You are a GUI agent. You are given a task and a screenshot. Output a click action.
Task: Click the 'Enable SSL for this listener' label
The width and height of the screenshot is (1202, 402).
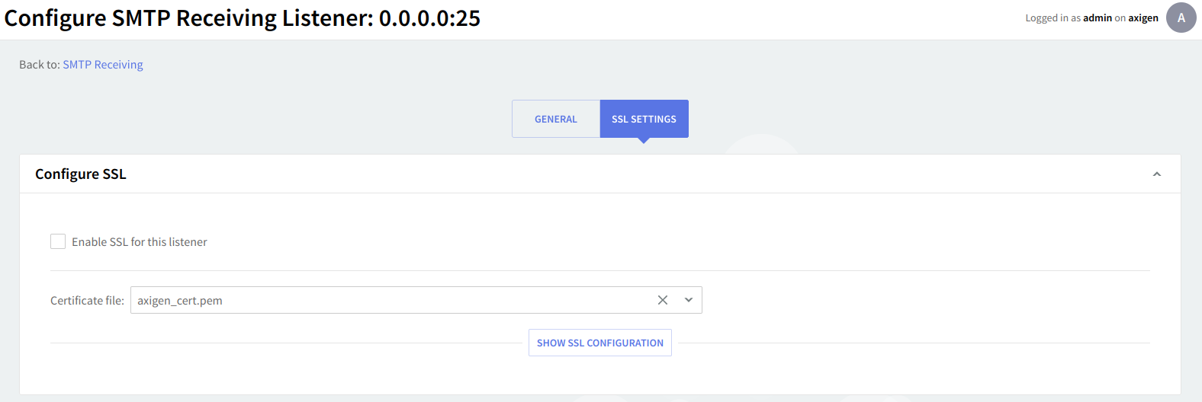140,242
